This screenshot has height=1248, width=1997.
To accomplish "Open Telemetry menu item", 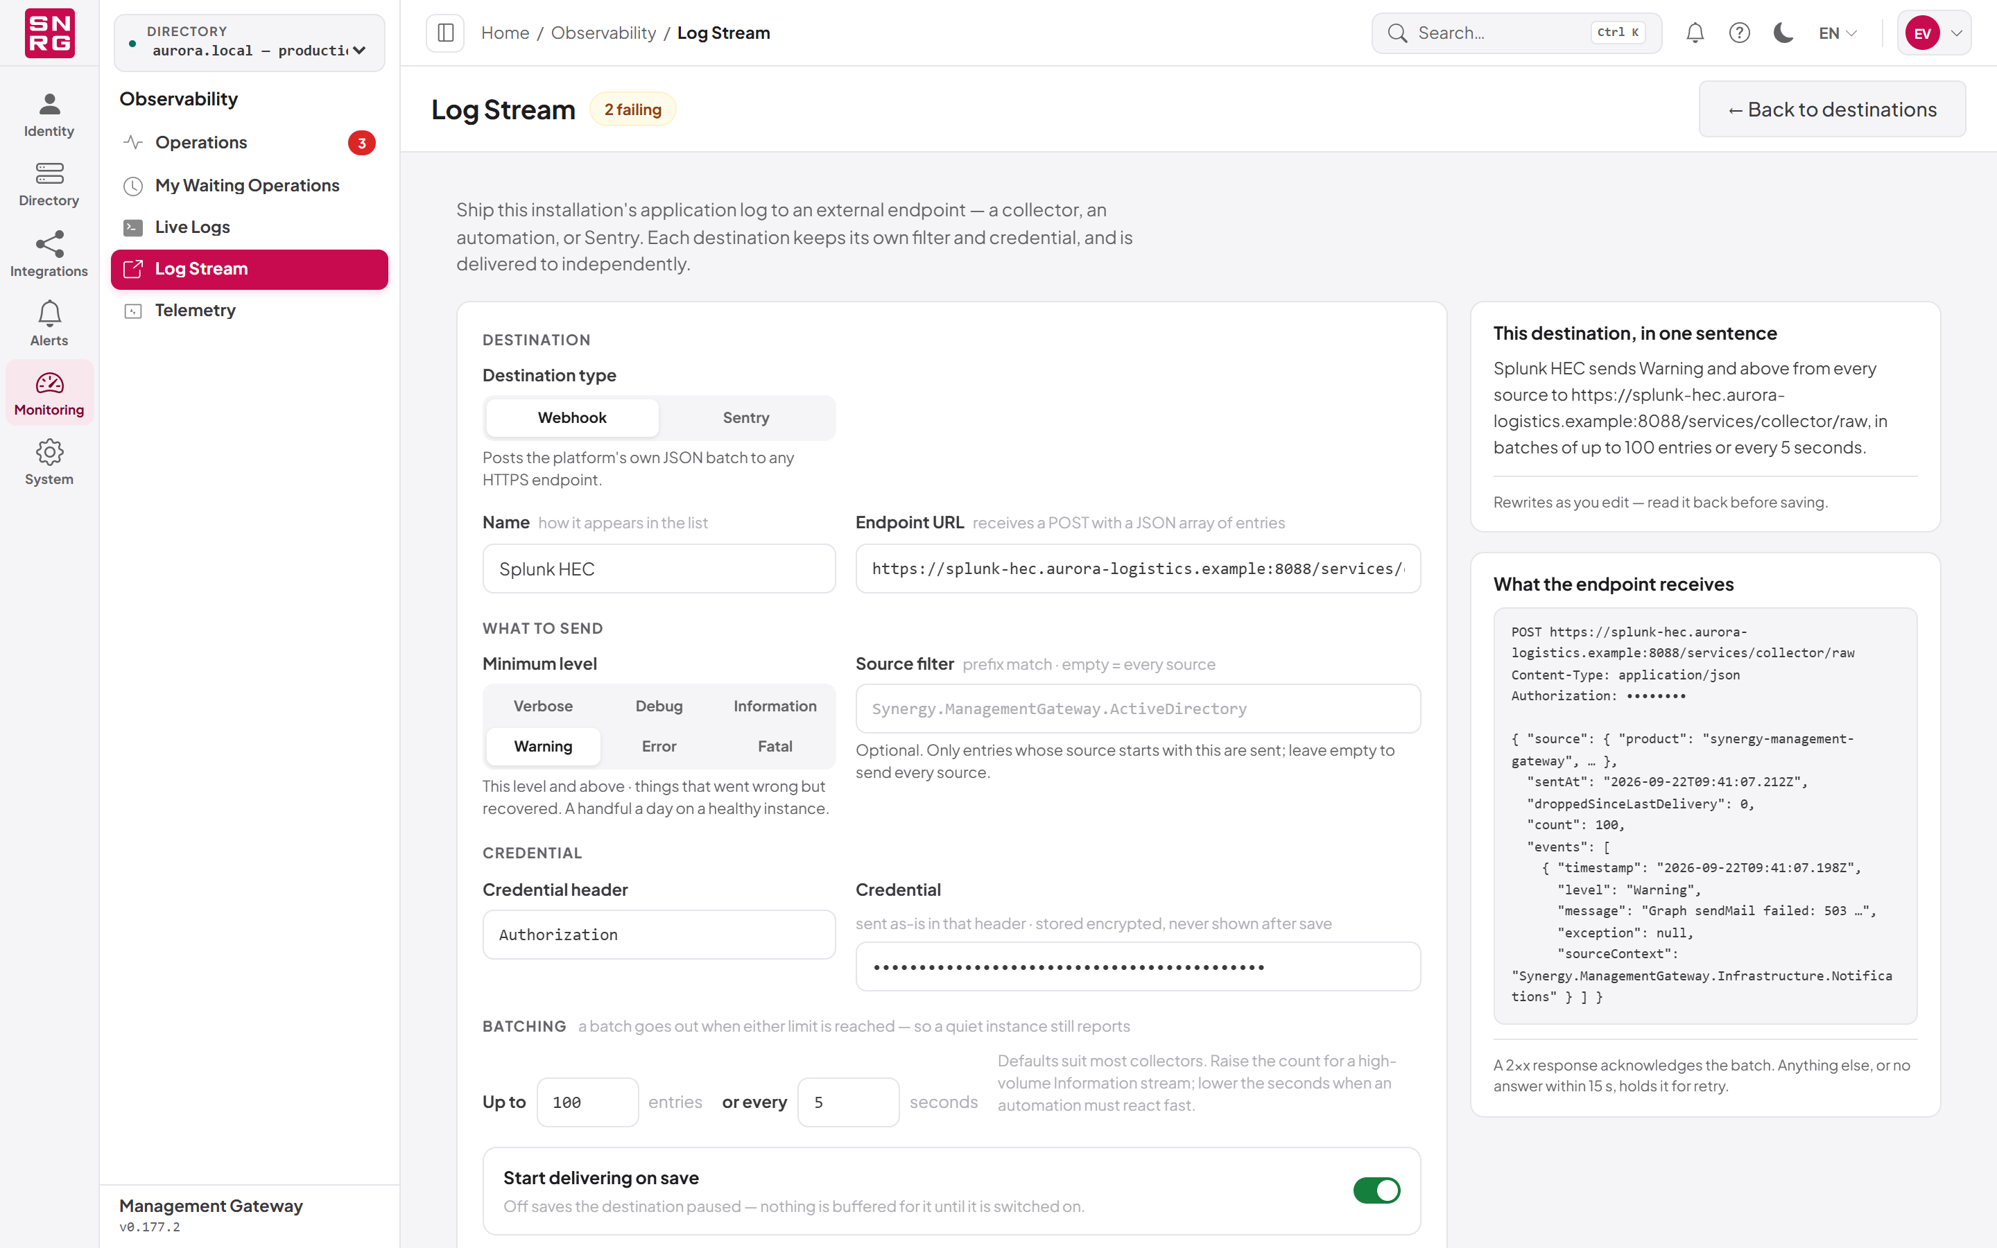I will [249, 311].
